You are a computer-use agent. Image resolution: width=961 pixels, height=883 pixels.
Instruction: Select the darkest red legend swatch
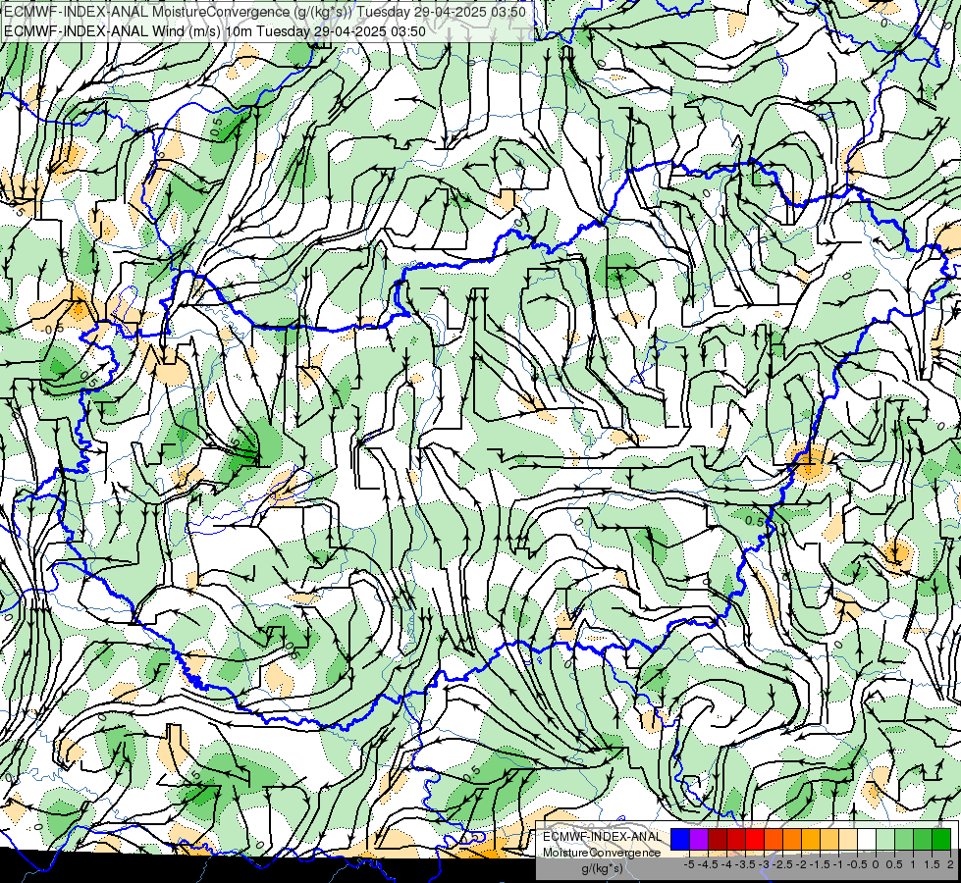[x=718, y=839]
